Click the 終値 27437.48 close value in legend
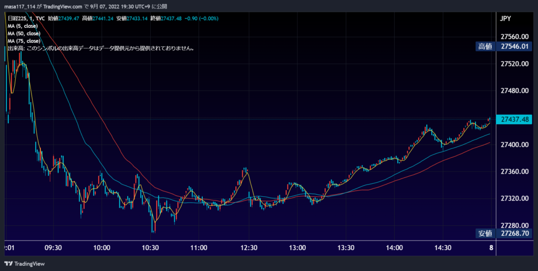Screen dimensions: 538x271 point(165,18)
